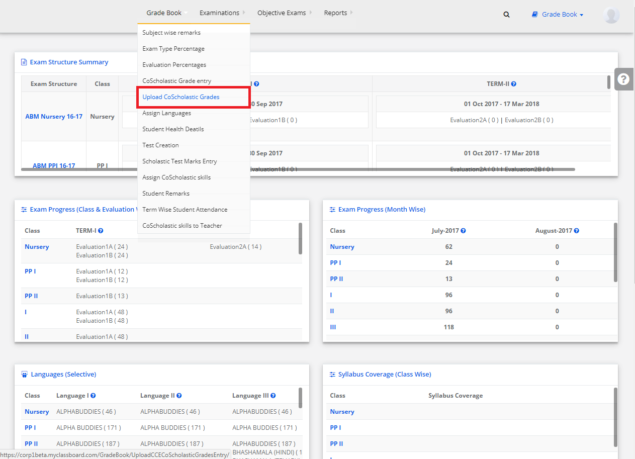635x459 pixels.
Task: Select Term Wise Student Attendance option
Action: tap(185, 210)
